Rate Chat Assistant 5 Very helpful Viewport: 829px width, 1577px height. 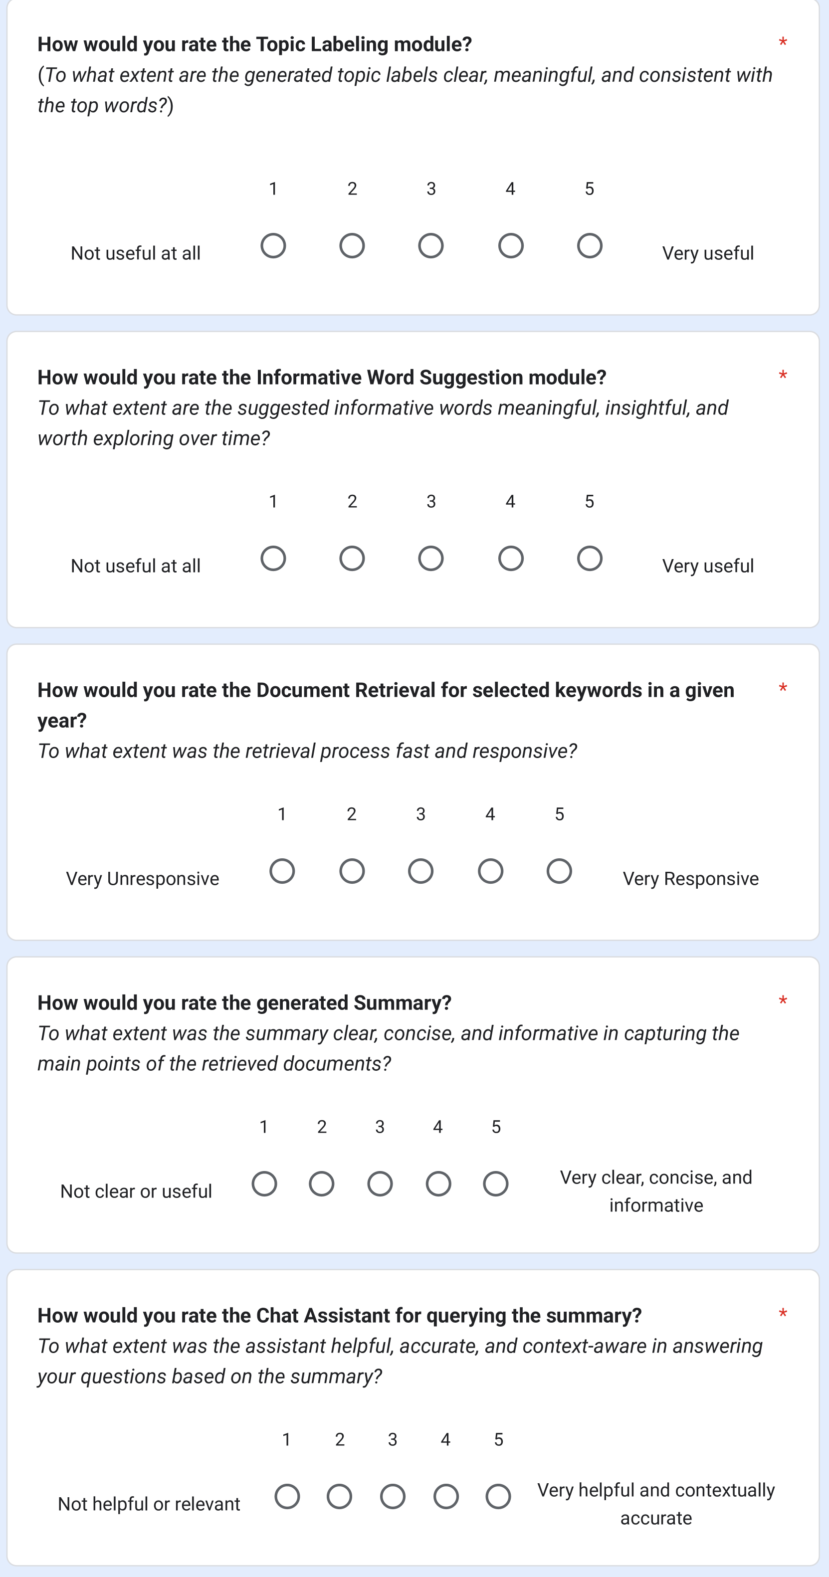pos(498,1497)
